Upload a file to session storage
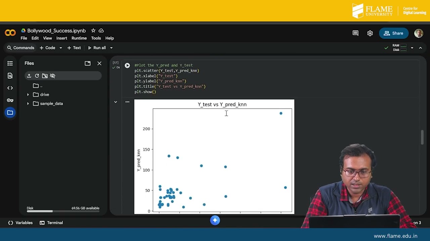Image resolution: width=430 pixels, height=241 pixels. point(29,76)
